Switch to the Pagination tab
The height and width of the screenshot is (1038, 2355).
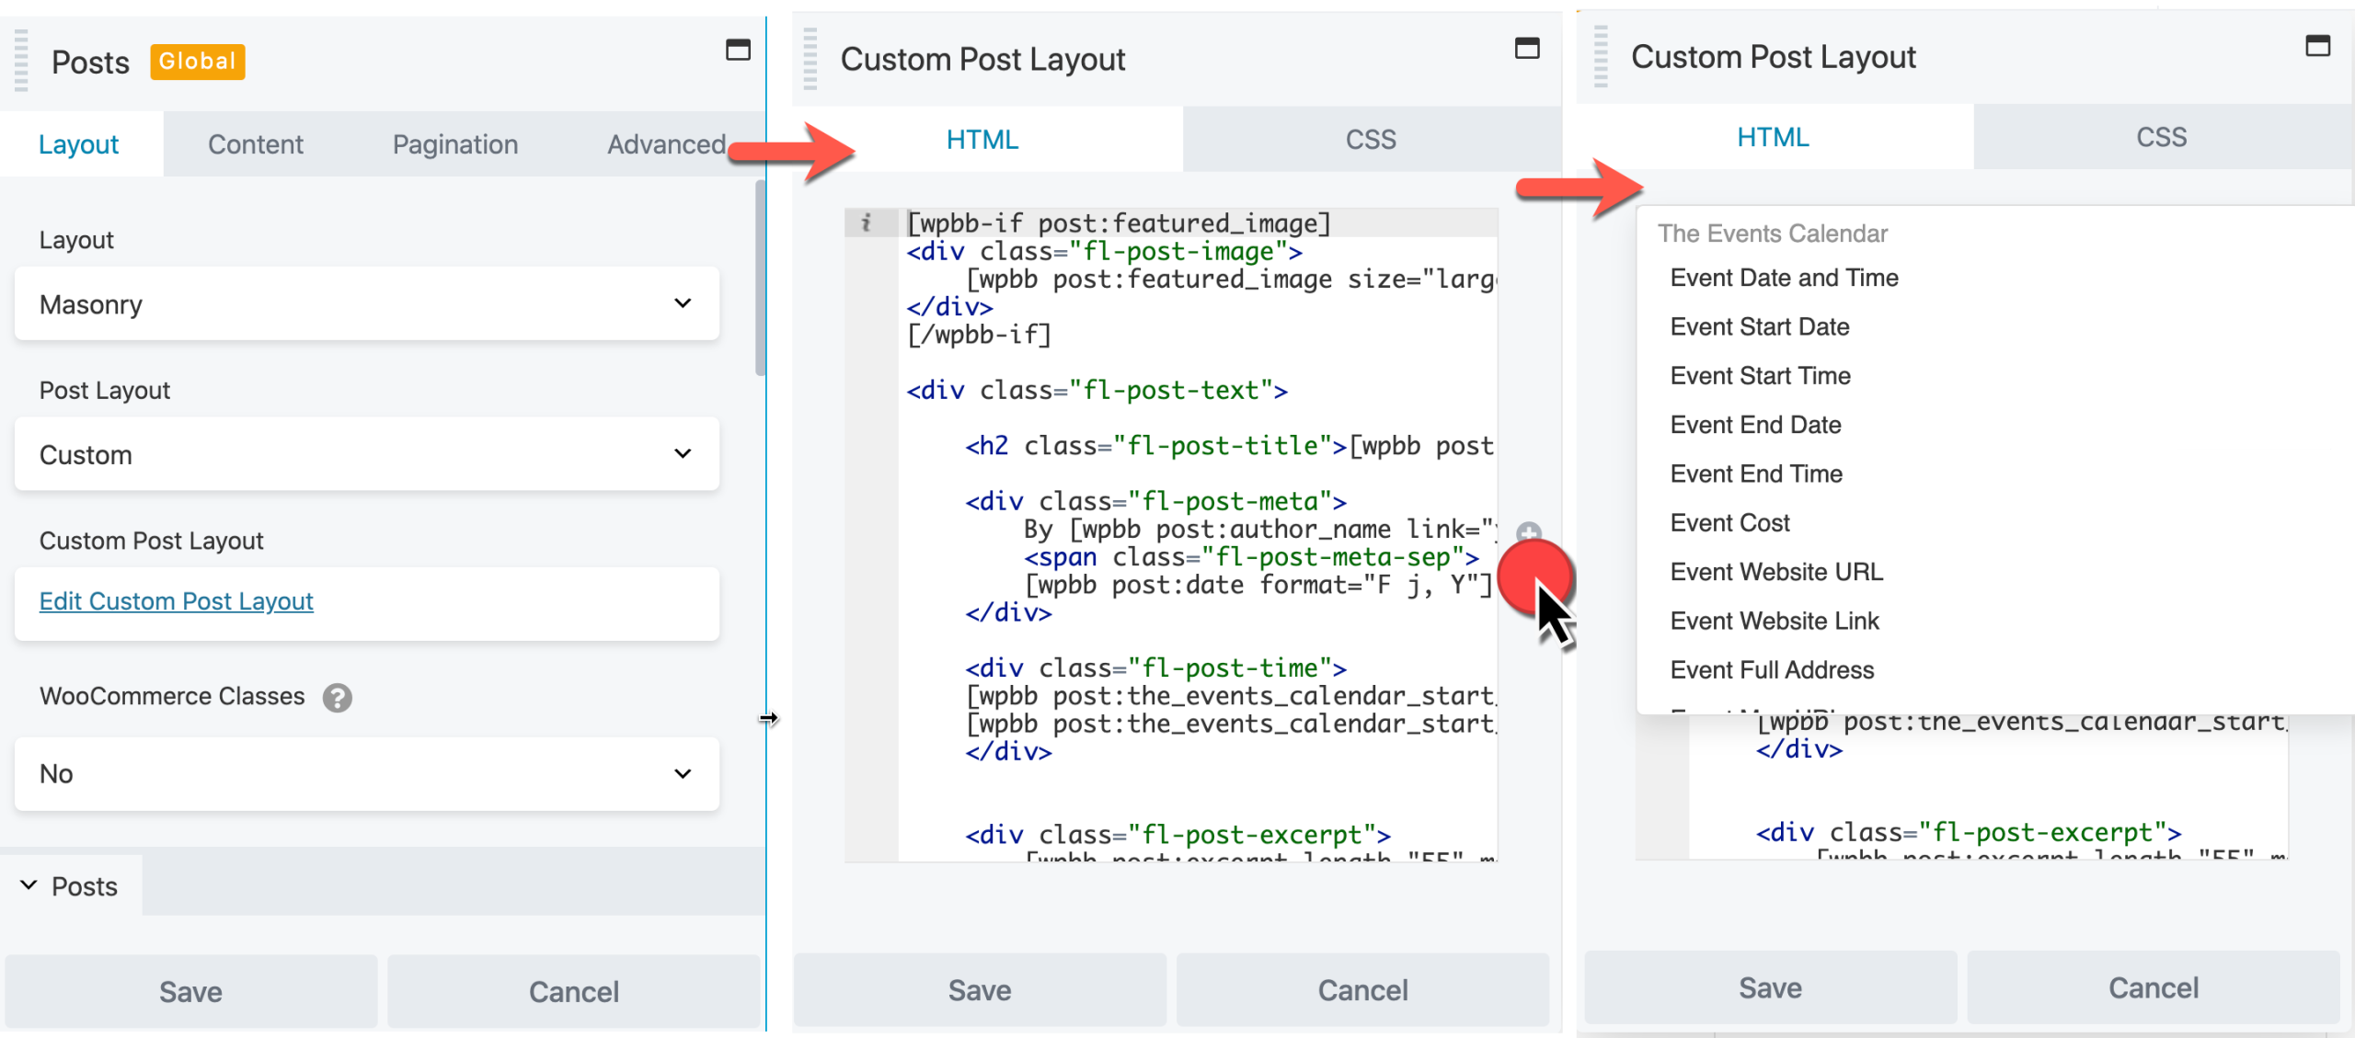pos(455,144)
